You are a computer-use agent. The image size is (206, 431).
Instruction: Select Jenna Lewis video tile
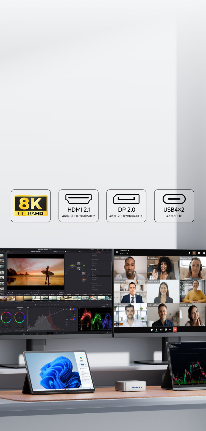click(x=163, y=268)
